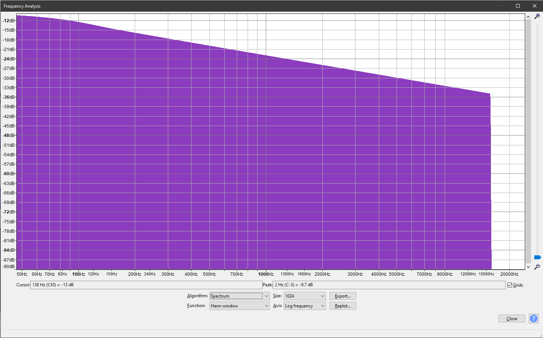543x338 pixels.
Task: Maximize the Frequency Analysis window
Action: point(518,6)
